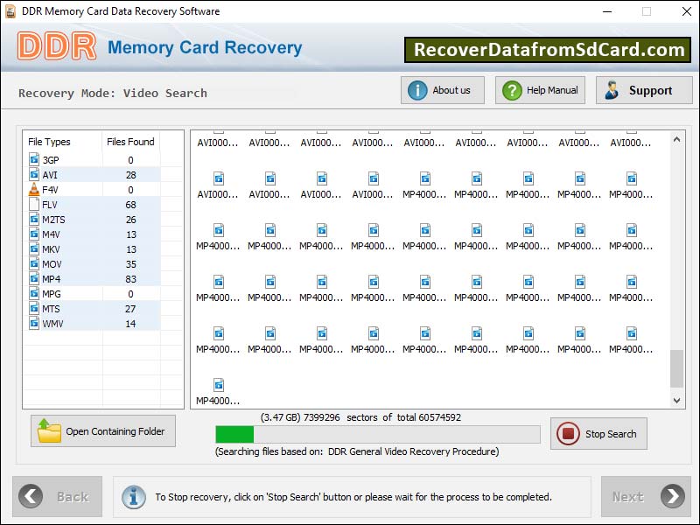Click the RecoverDatafromSdCard.com banner
700x525 pixels.
pyautogui.click(x=548, y=50)
